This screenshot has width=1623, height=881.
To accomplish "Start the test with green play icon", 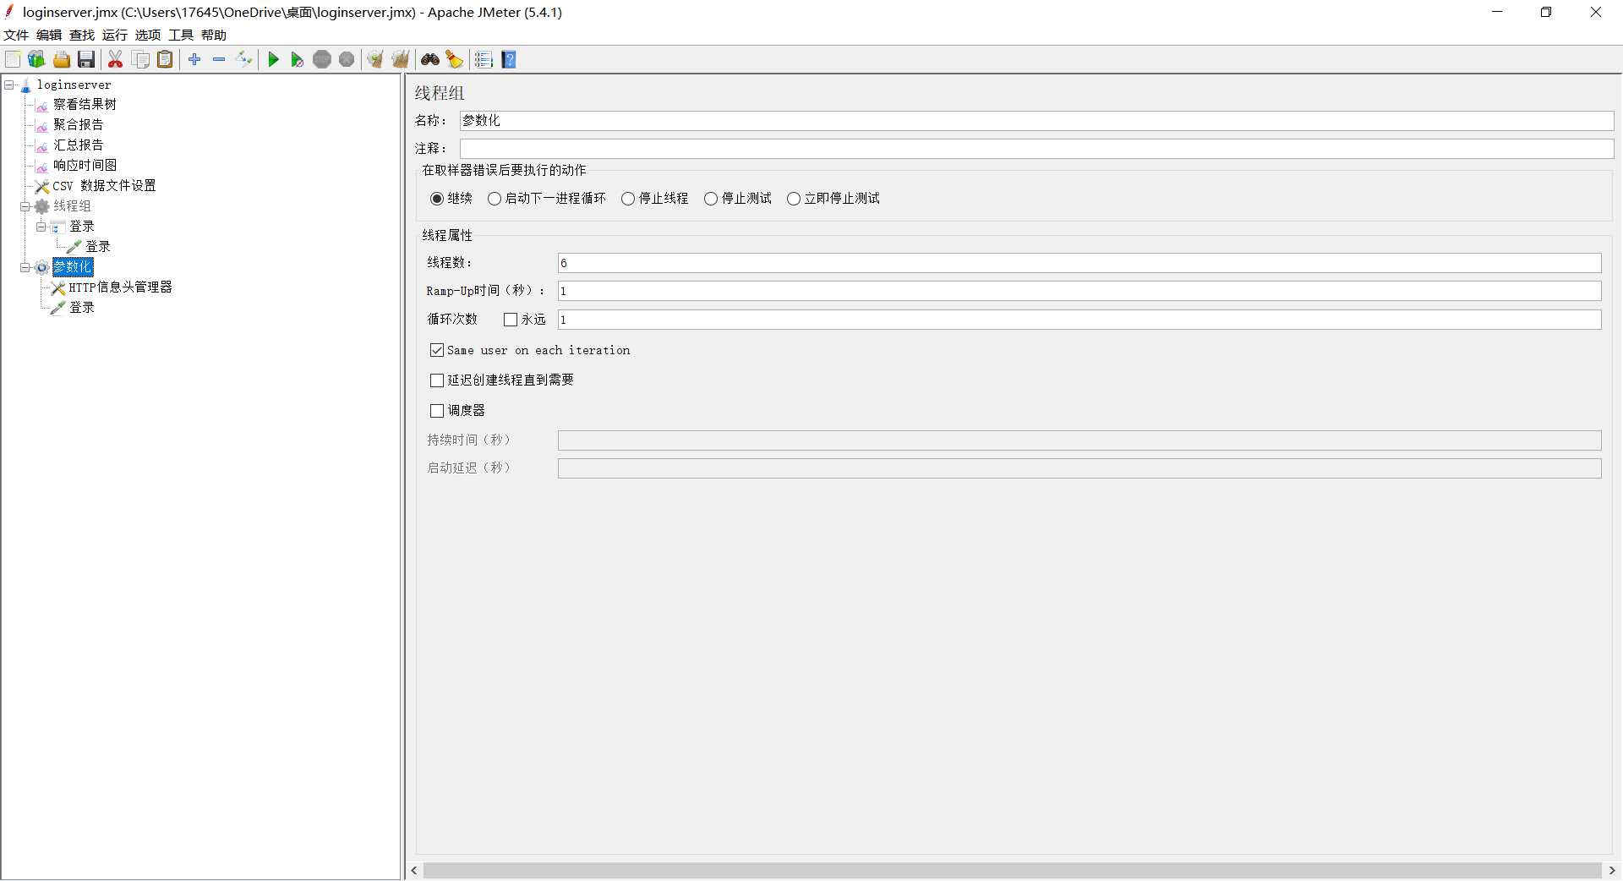I will pyautogui.click(x=273, y=59).
